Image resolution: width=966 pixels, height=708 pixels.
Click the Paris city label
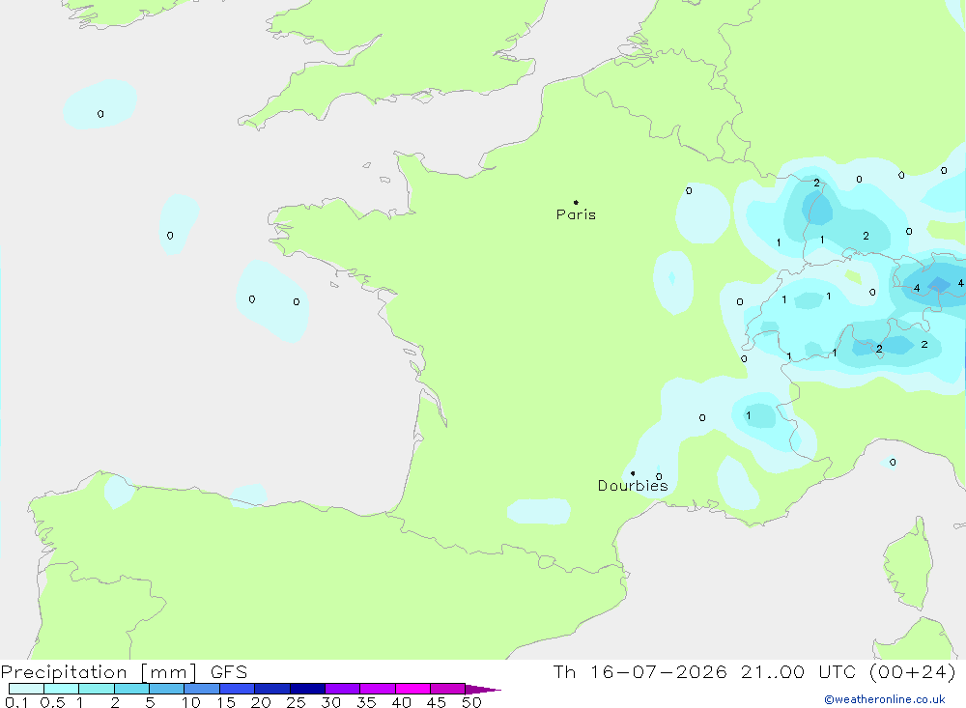[576, 214]
